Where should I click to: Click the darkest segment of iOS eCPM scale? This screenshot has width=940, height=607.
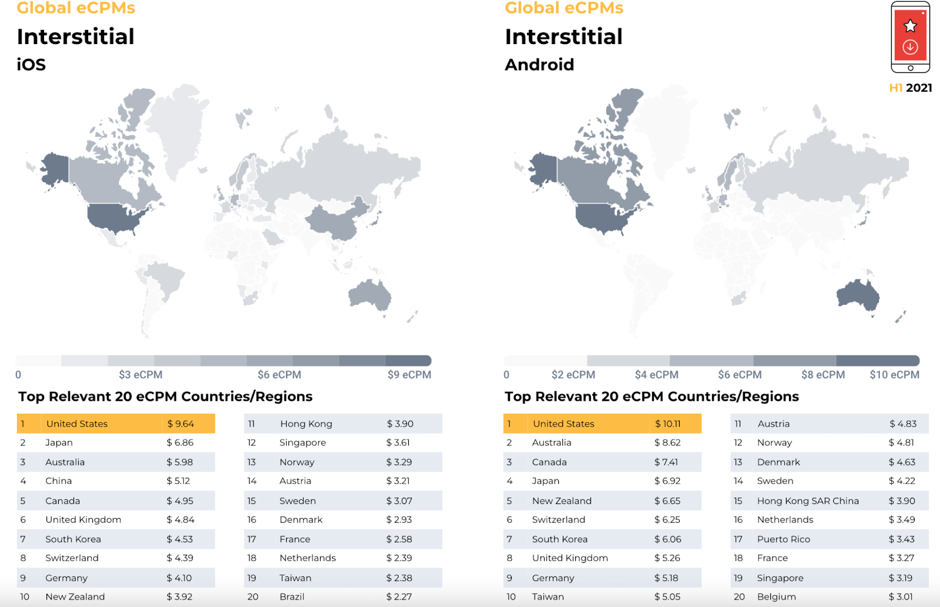click(408, 360)
